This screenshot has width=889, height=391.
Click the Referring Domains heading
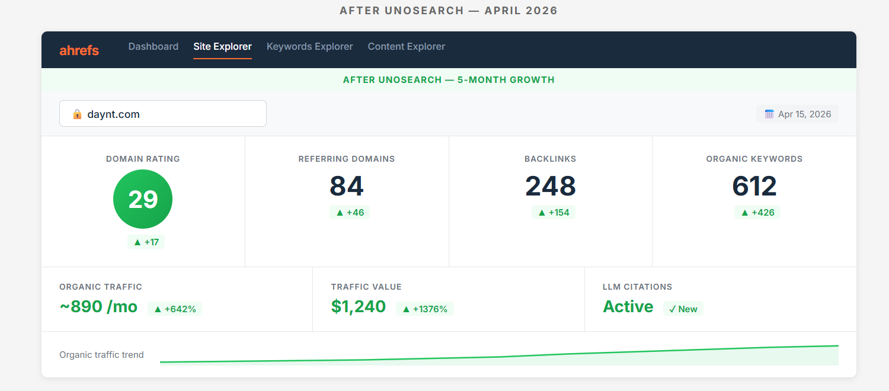[347, 159]
